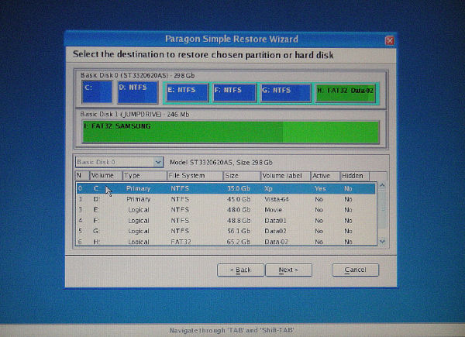Select the D: NTFS partition block
Screen dimensions: 465x337
[138, 92]
